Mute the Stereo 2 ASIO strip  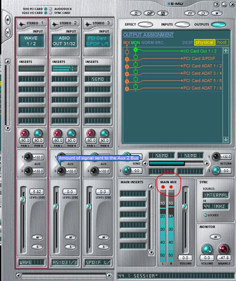pyautogui.click(x=71, y=238)
